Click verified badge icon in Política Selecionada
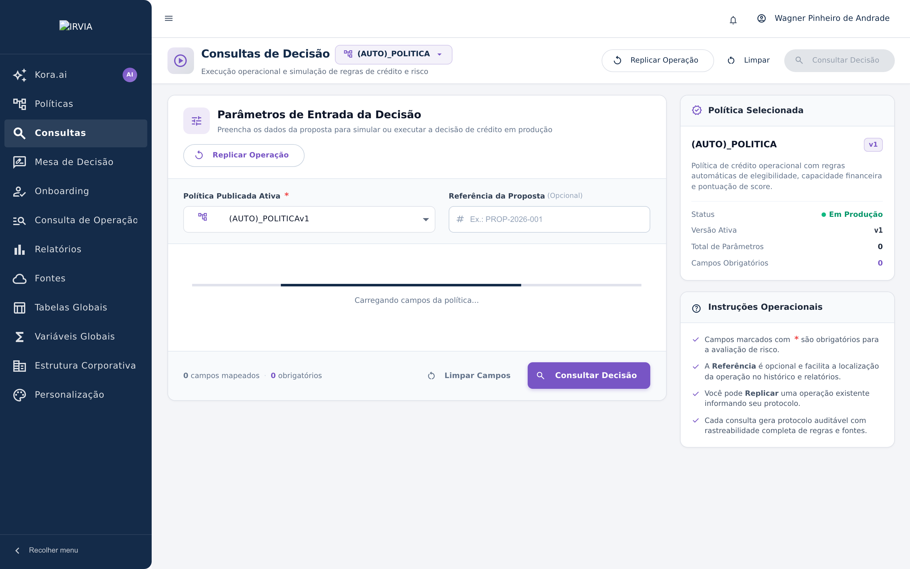The image size is (910, 569). [697, 110]
